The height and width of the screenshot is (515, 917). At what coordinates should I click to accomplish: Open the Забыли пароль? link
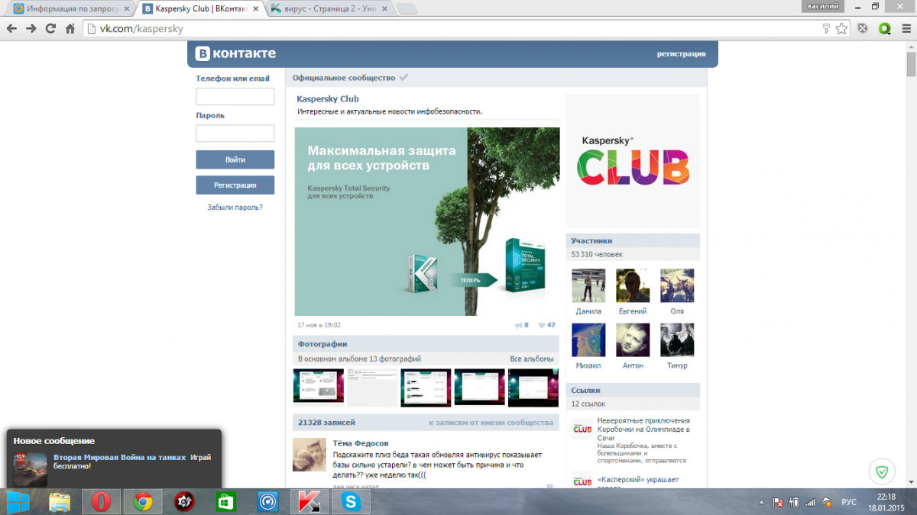[x=235, y=207]
